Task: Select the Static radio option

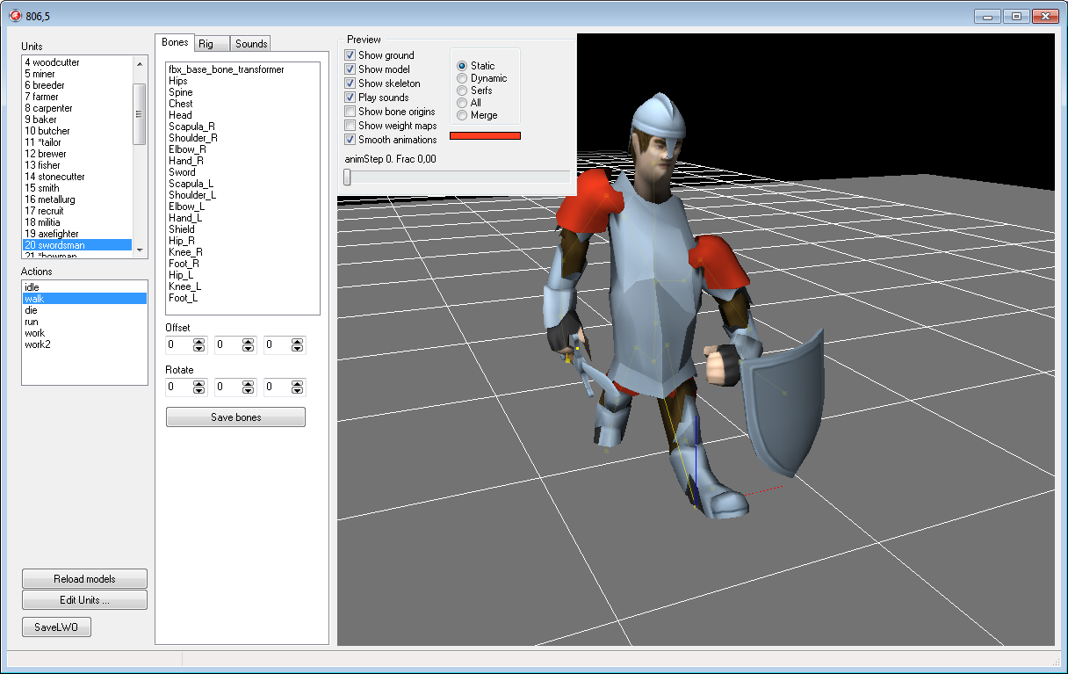Action: point(462,66)
